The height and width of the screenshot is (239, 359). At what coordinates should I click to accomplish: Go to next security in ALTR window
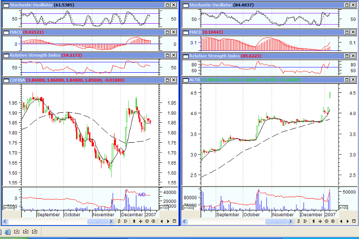pyautogui.click(x=347, y=221)
